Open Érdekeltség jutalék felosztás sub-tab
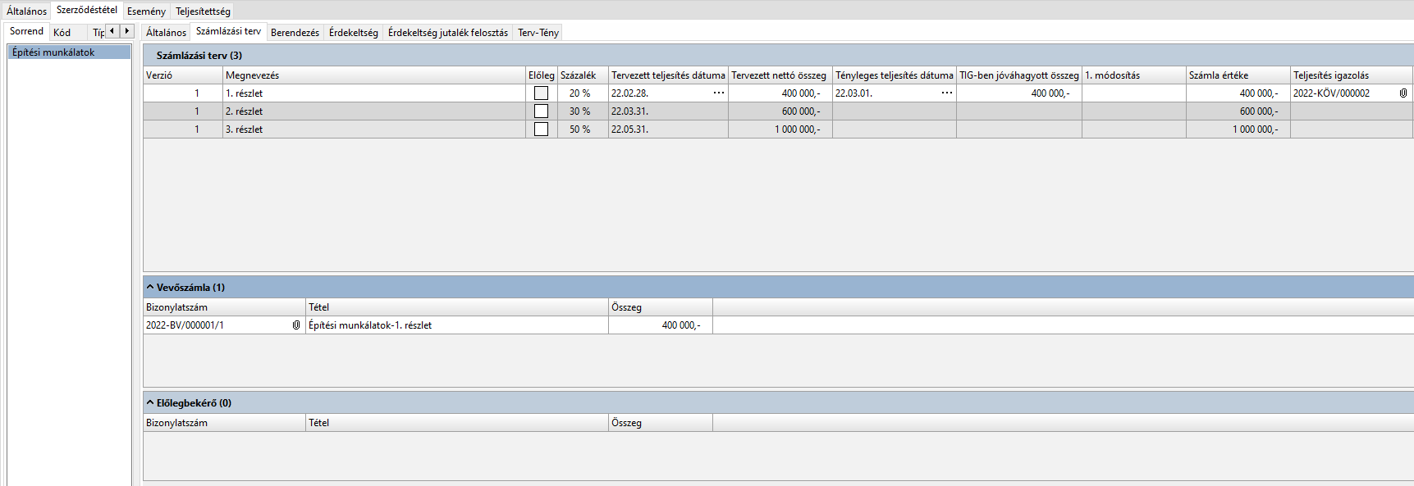The height and width of the screenshot is (486, 1414). coord(448,33)
